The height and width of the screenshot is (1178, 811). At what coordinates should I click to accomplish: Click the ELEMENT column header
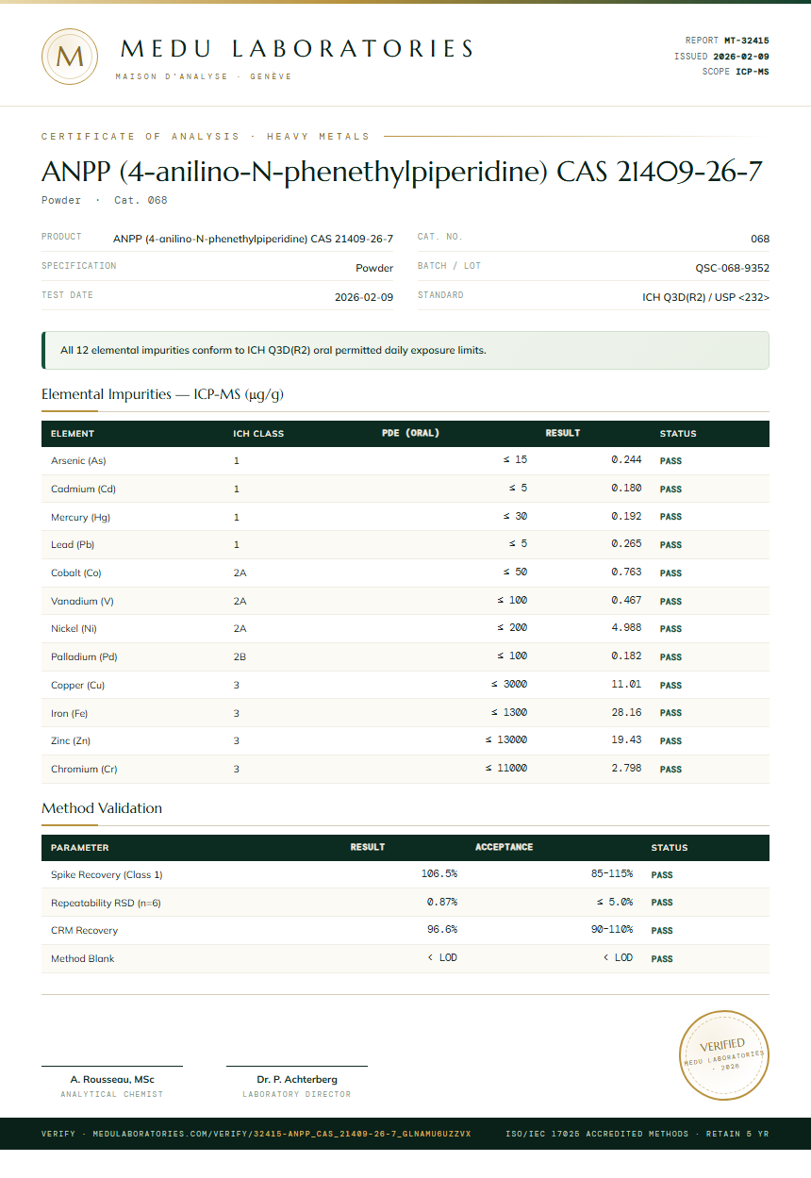[x=73, y=434]
